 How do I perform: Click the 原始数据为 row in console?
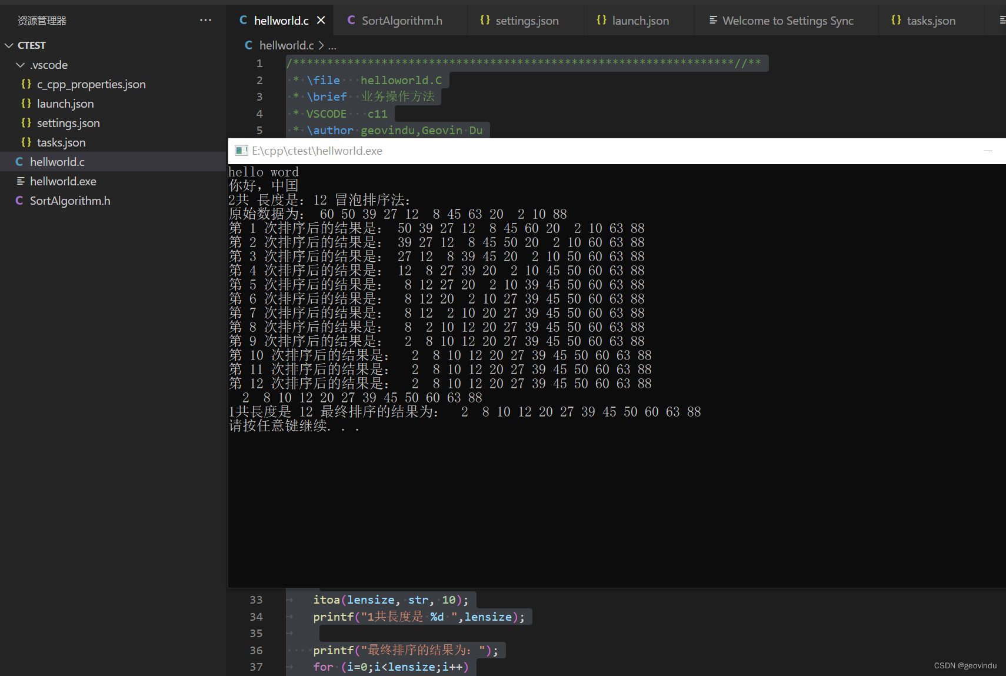click(398, 214)
